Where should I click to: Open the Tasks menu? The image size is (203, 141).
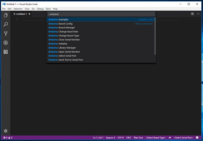tap(48, 9)
